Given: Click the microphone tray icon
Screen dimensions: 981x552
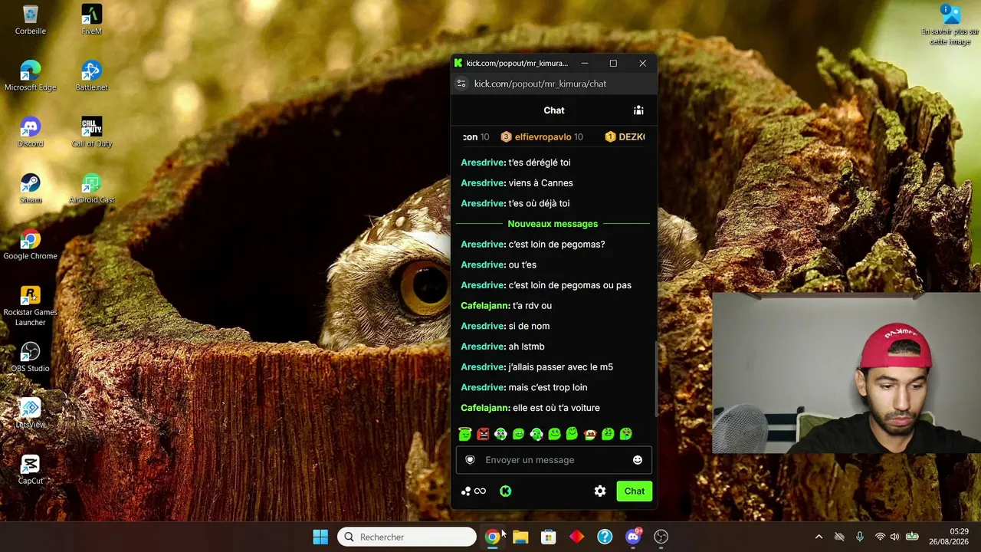Looking at the screenshot, I should 860,537.
